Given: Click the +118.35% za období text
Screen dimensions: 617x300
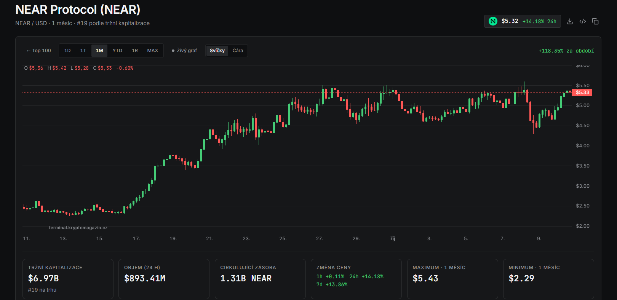Looking at the screenshot, I should pos(566,51).
